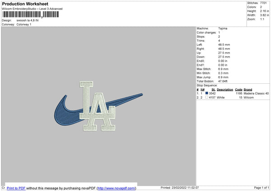
Task: Click the 'Color changes:' label
Action: (206, 32)
